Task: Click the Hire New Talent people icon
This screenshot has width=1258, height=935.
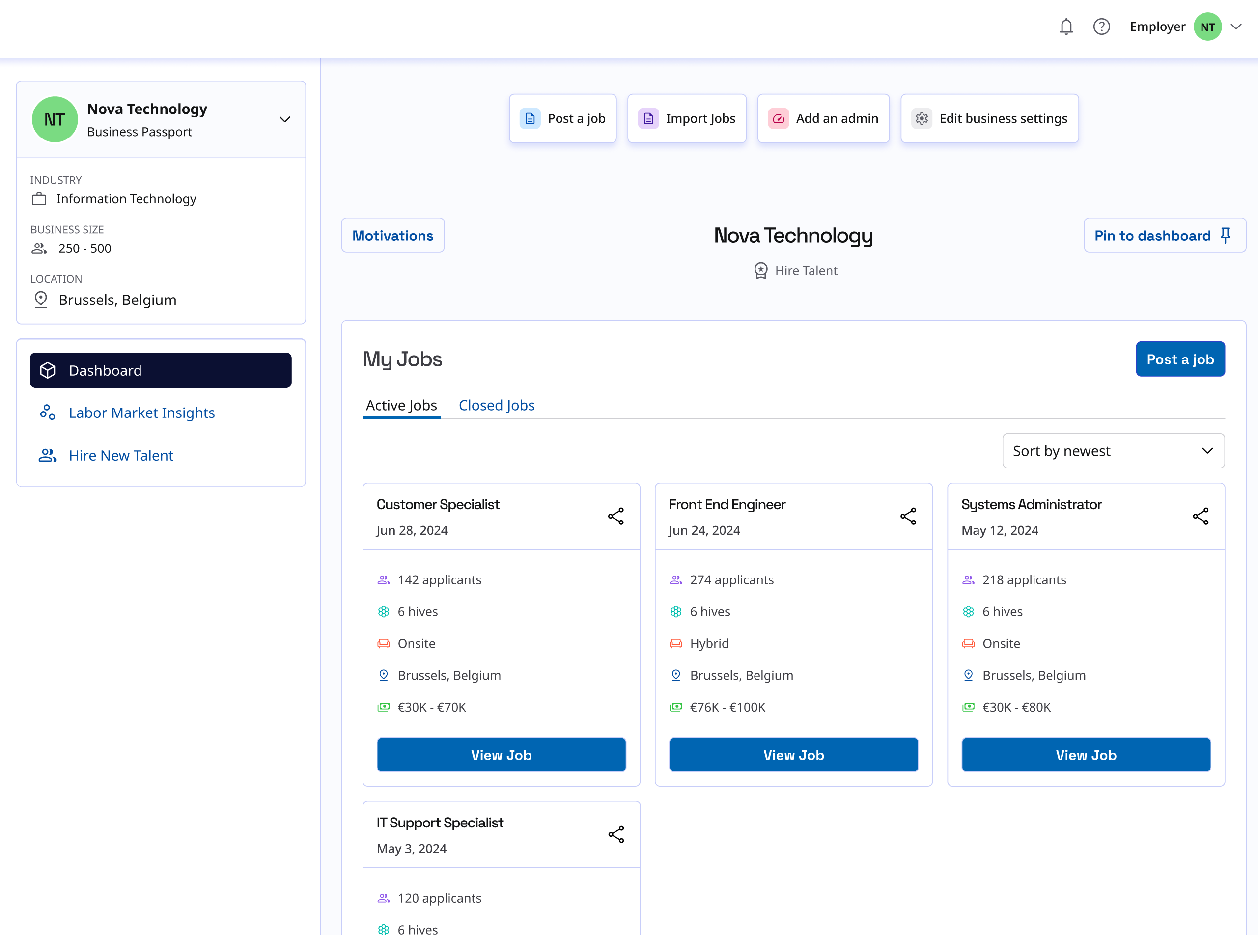Action: coord(48,456)
